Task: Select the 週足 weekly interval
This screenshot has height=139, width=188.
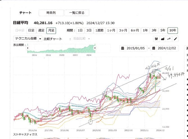Action: [41, 30]
